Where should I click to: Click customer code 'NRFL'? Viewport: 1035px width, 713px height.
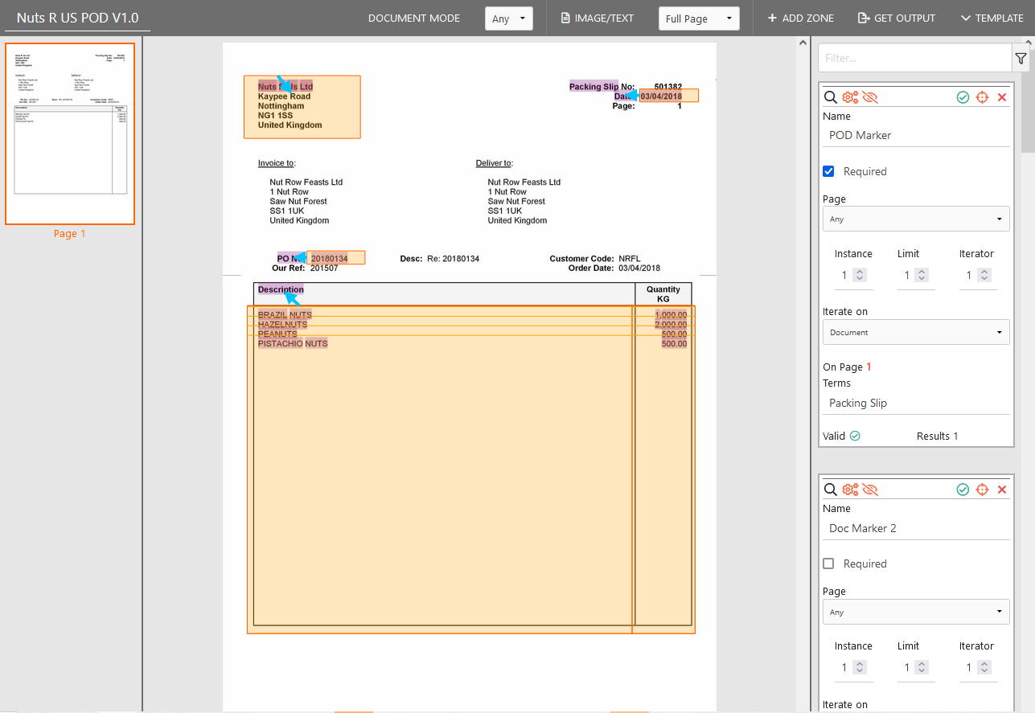pyautogui.click(x=630, y=259)
